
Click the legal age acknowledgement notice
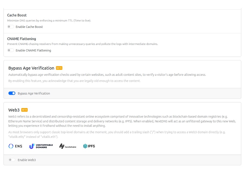pos(75,81)
